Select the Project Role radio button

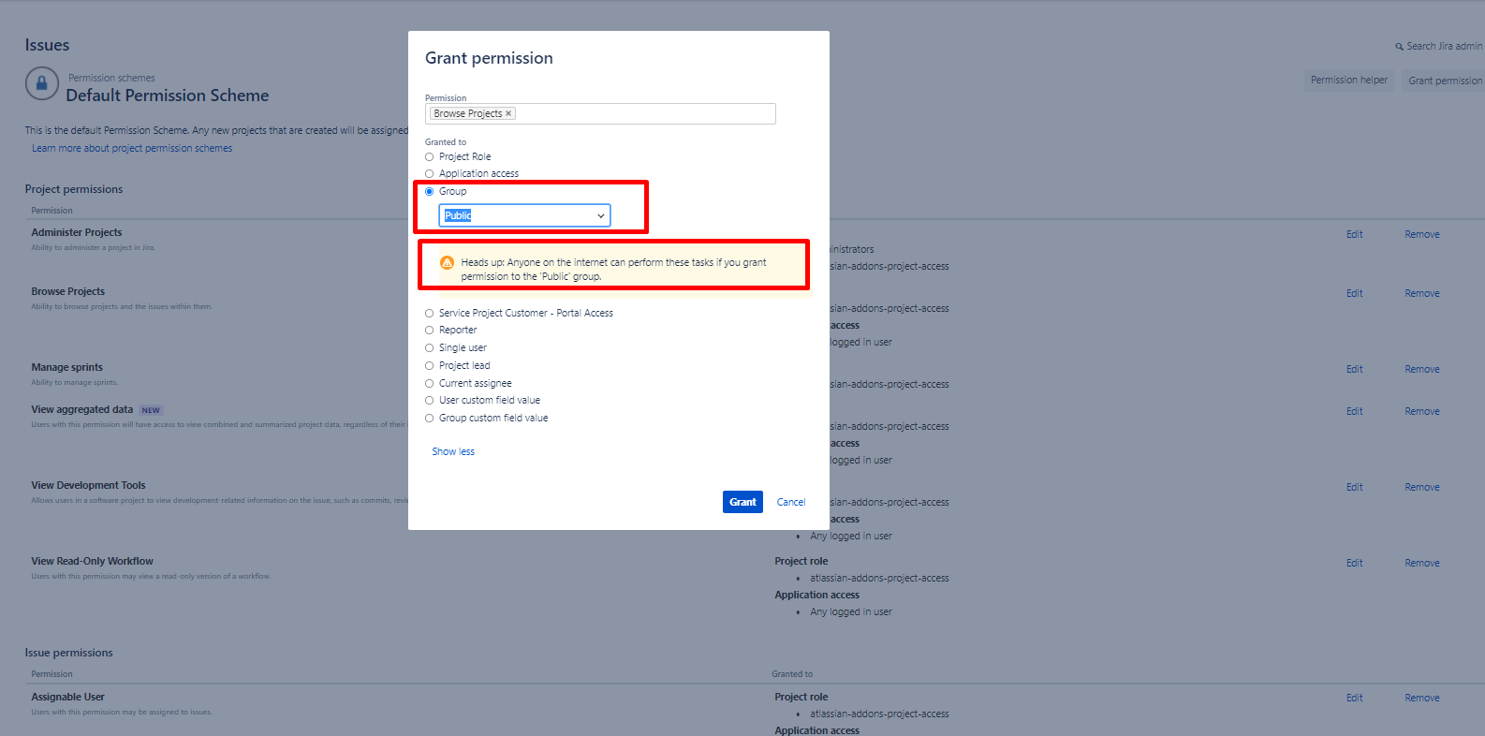coord(430,157)
